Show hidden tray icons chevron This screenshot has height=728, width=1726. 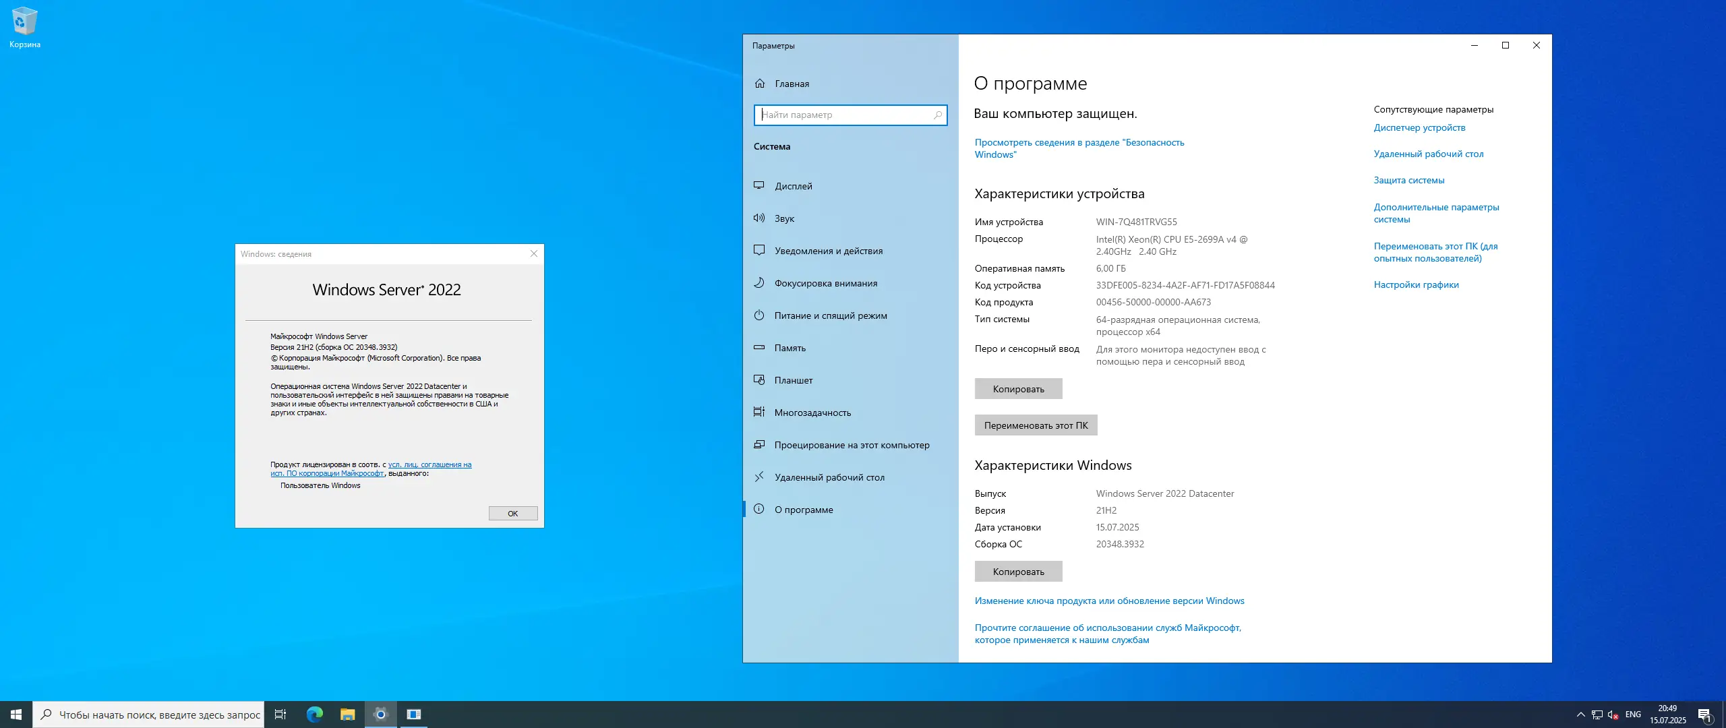[x=1580, y=714]
